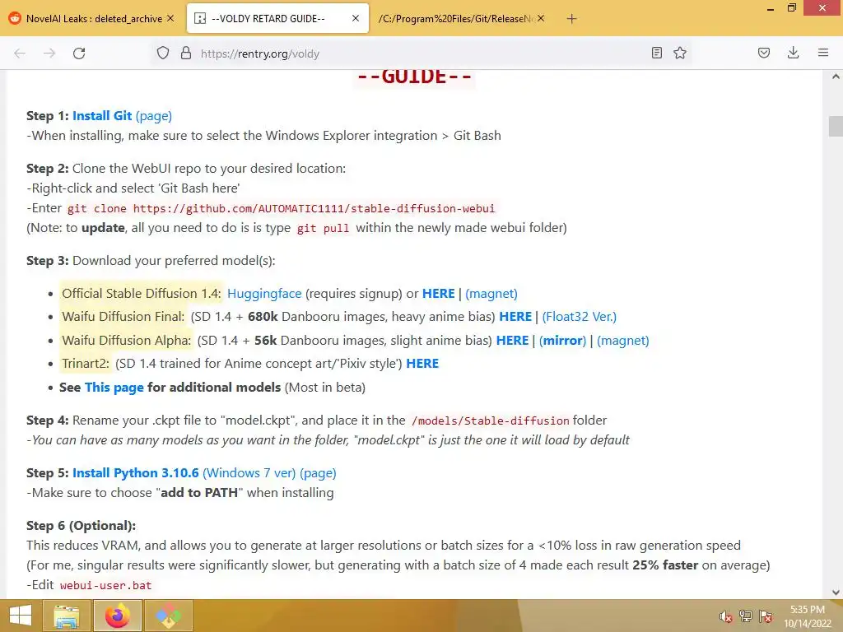Image resolution: width=843 pixels, height=632 pixels.
Task: Open the Install Git link
Action: click(x=102, y=115)
